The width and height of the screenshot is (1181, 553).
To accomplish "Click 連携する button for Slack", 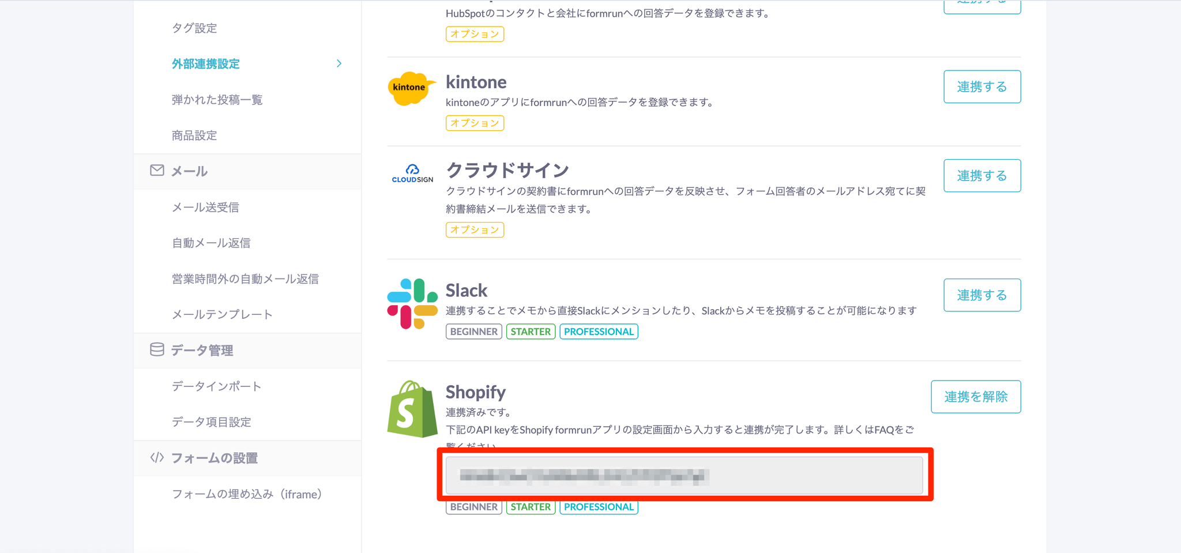I will [x=982, y=295].
